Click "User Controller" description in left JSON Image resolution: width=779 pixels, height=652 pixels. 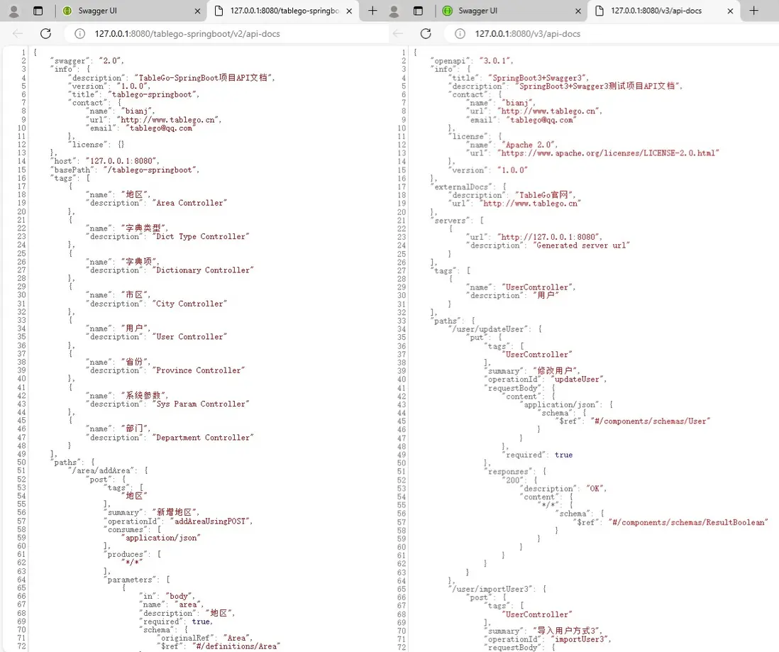coord(189,336)
